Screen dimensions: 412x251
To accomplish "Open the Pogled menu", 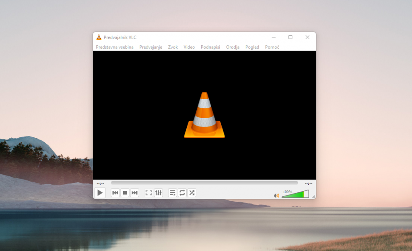I will (252, 47).
